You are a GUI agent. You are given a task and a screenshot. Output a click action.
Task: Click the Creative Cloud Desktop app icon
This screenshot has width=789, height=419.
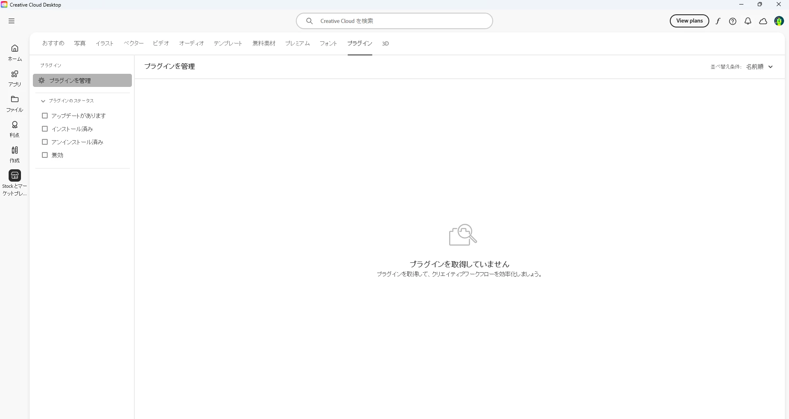pyautogui.click(x=4, y=5)
